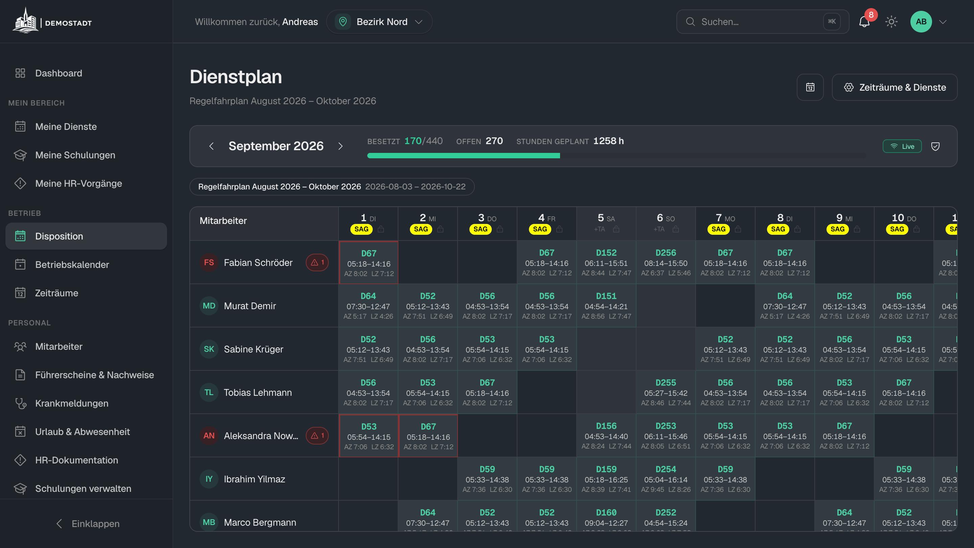
Task: Click SAG badge on day 3 DO
Action: pos(480,229)
